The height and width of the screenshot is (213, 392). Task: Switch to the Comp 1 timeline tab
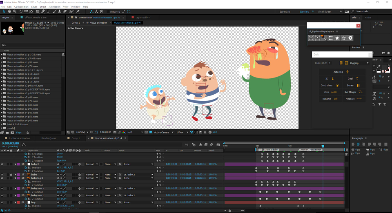(x=76, y=138)
